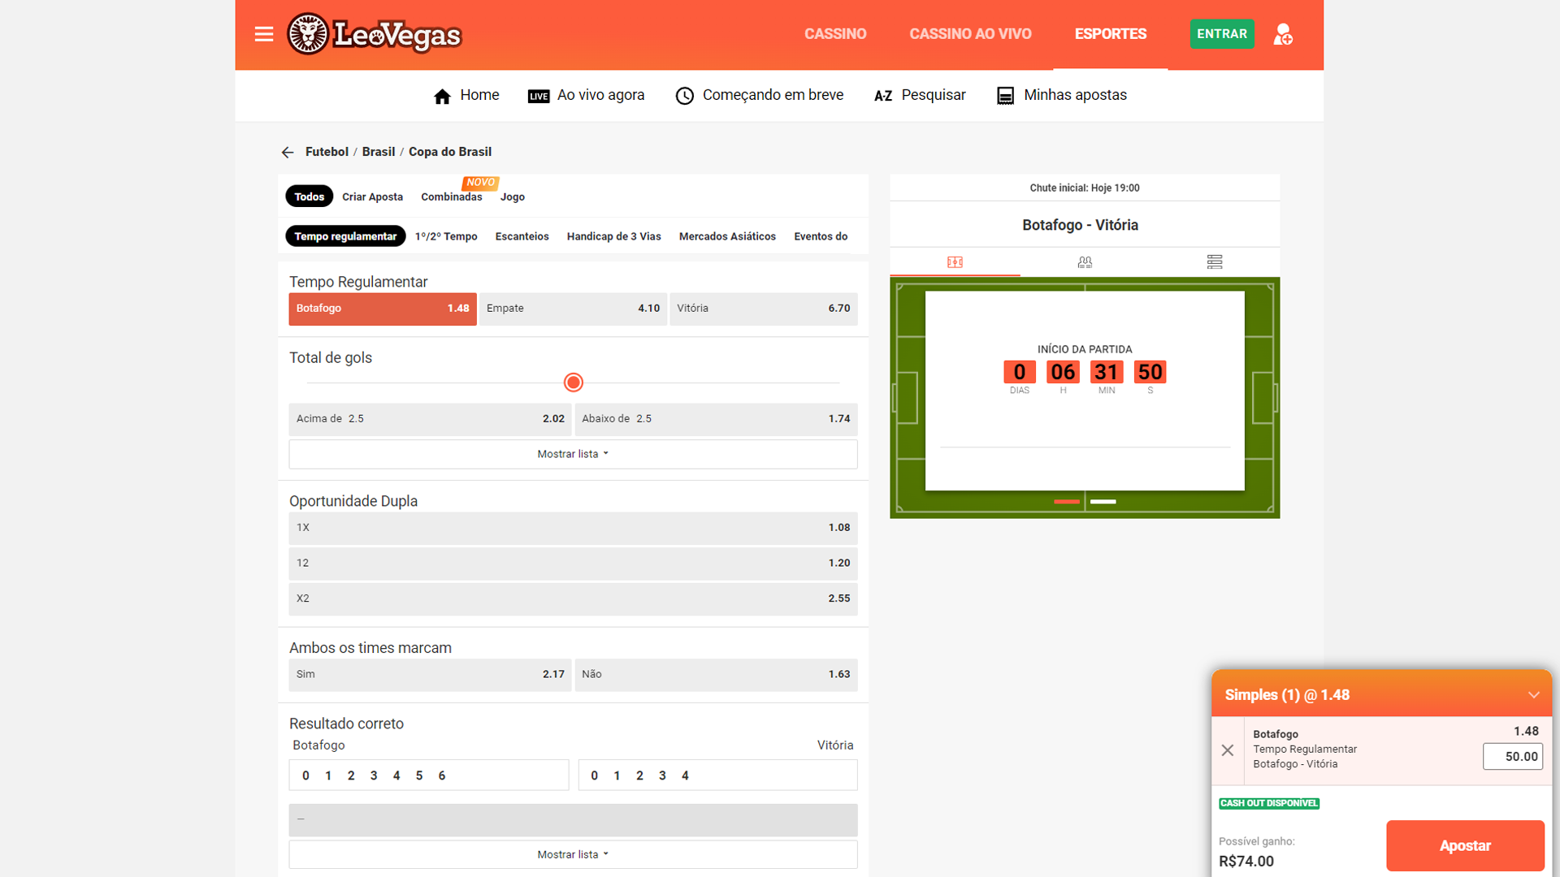Select 1X double chance 1.08
This screenshot has height=877, width=1560.
(573, 528)
